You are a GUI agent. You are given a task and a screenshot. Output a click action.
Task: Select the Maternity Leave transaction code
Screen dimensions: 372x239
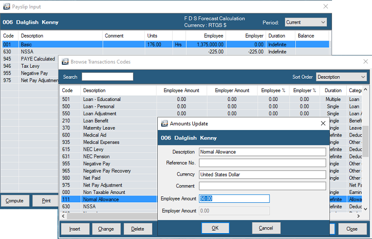(x=109, y=128)
